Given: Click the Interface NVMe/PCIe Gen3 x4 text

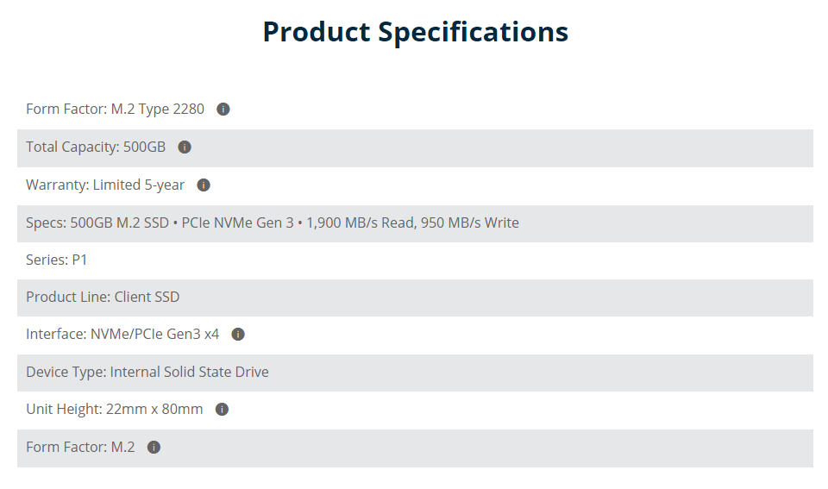Looking at the screenshot, I should (122, 335).
